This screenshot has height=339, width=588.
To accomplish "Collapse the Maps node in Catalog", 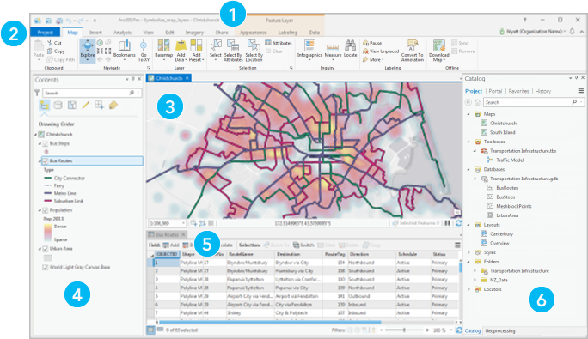I will pos(469,114).
